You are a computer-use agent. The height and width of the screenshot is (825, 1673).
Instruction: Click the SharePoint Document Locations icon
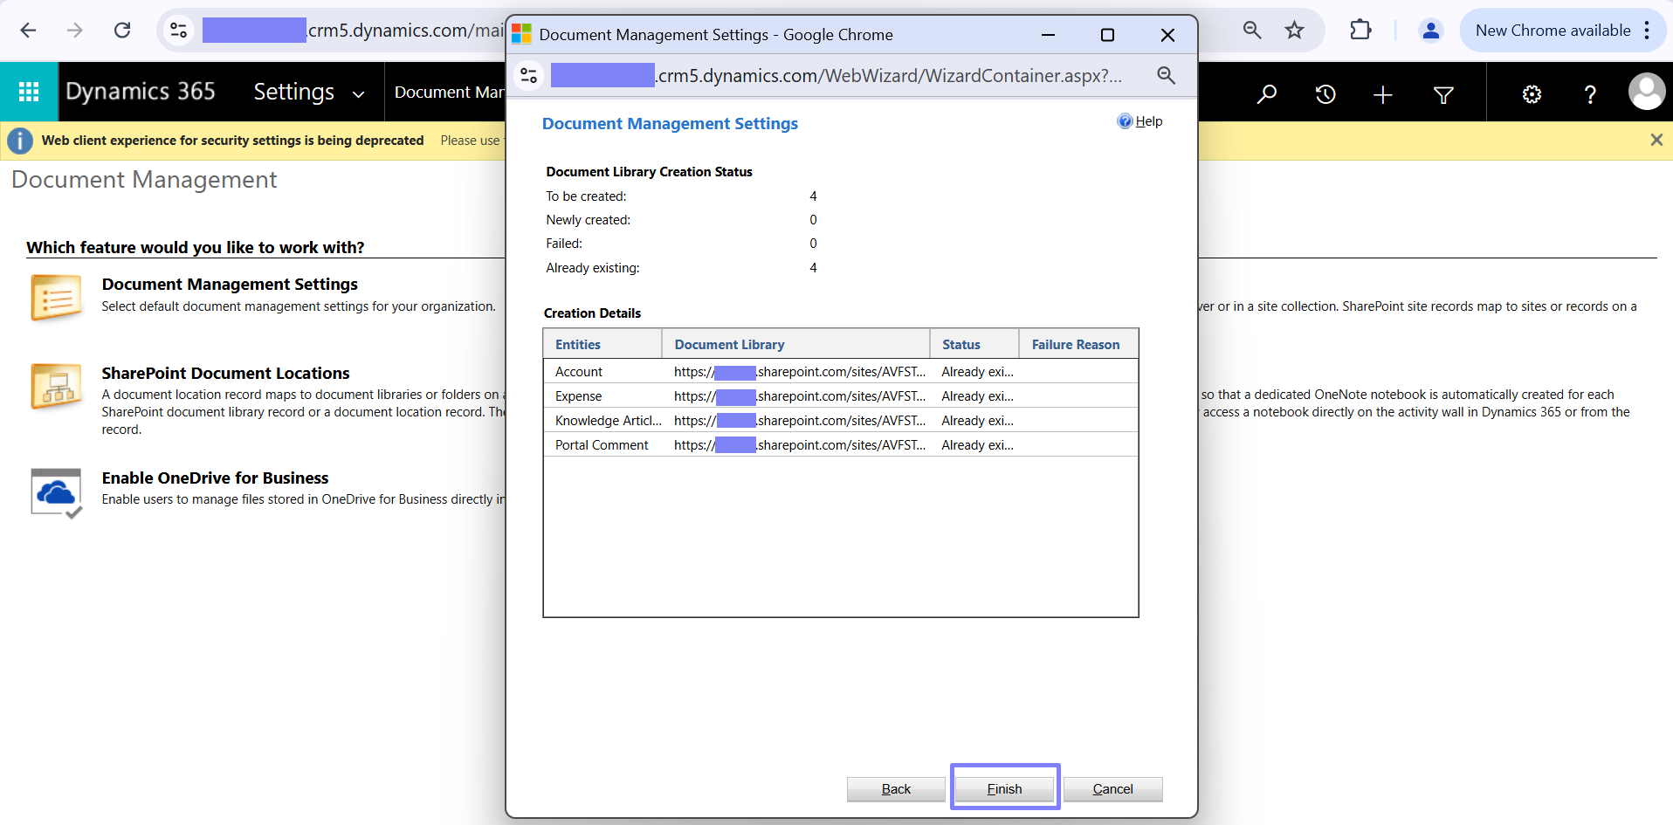coord(56,386)
